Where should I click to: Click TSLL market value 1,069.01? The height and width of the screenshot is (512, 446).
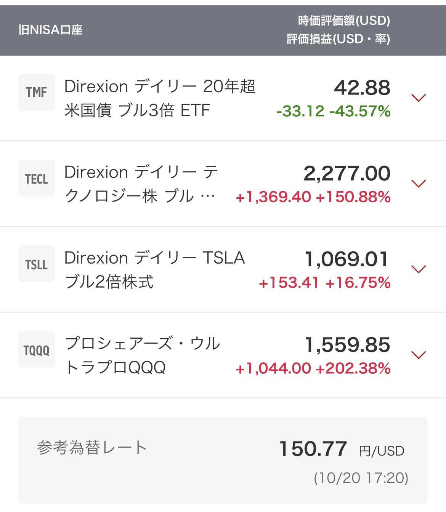[347, 259]
